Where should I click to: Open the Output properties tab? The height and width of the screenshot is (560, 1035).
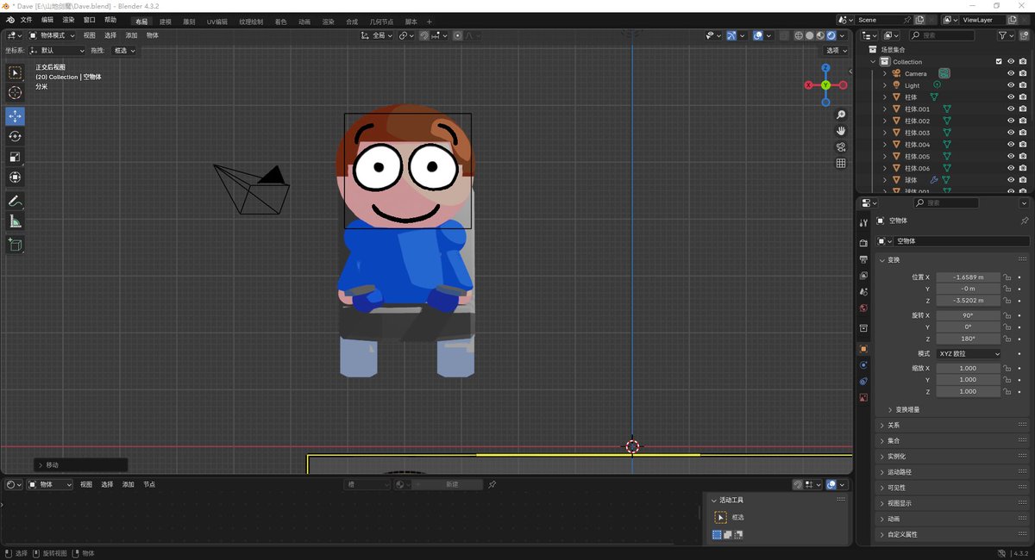point(863,259)
